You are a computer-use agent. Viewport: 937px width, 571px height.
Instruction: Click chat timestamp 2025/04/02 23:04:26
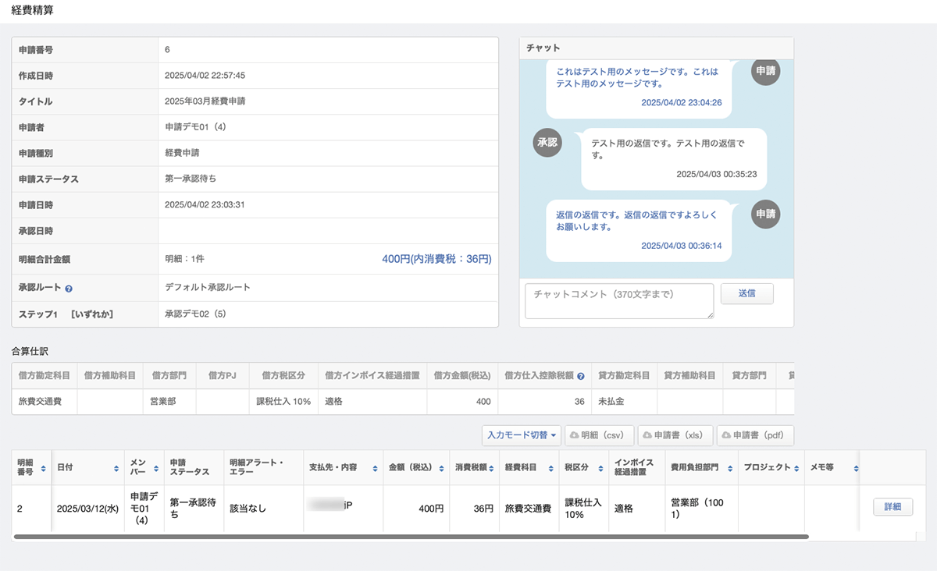(682, 102)
